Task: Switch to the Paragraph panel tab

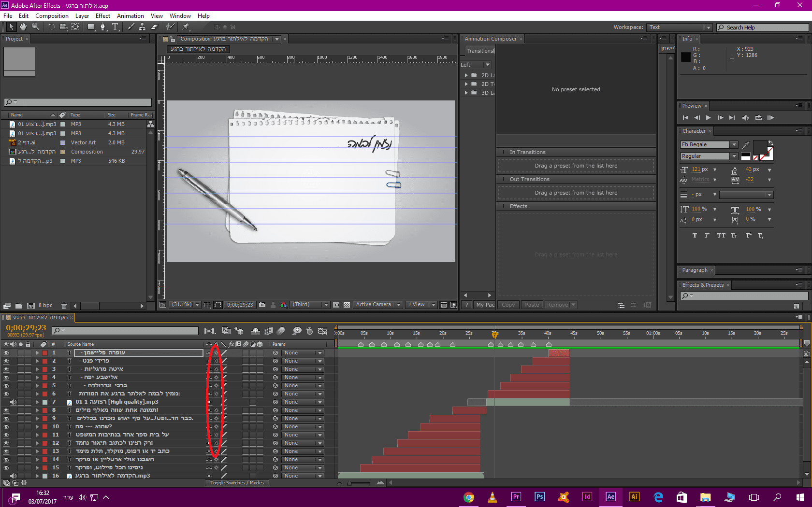Action: coord(695,270)
